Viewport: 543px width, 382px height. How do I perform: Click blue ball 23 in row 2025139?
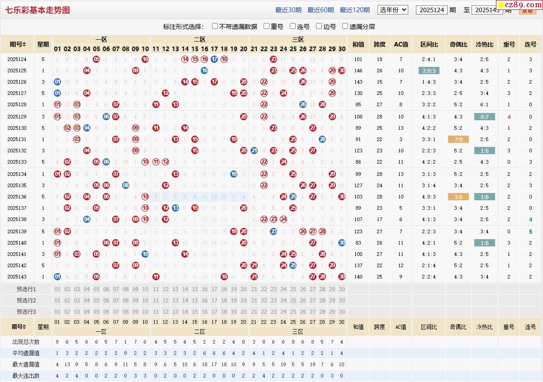click(x=274, y=231)
